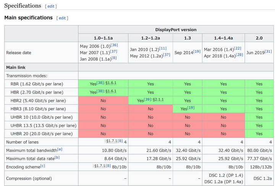Open citation 8 beside Jan 2008 (1.1a)
275x186 pixels.
114,58
